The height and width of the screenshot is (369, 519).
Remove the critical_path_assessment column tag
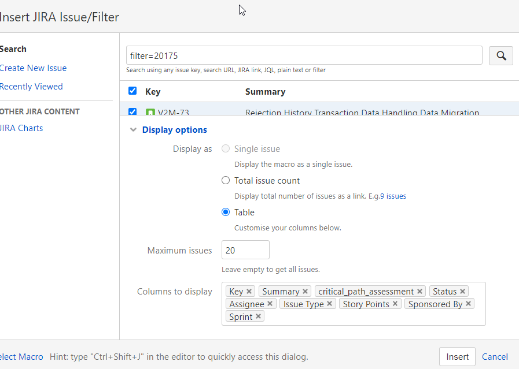point(419,292)
